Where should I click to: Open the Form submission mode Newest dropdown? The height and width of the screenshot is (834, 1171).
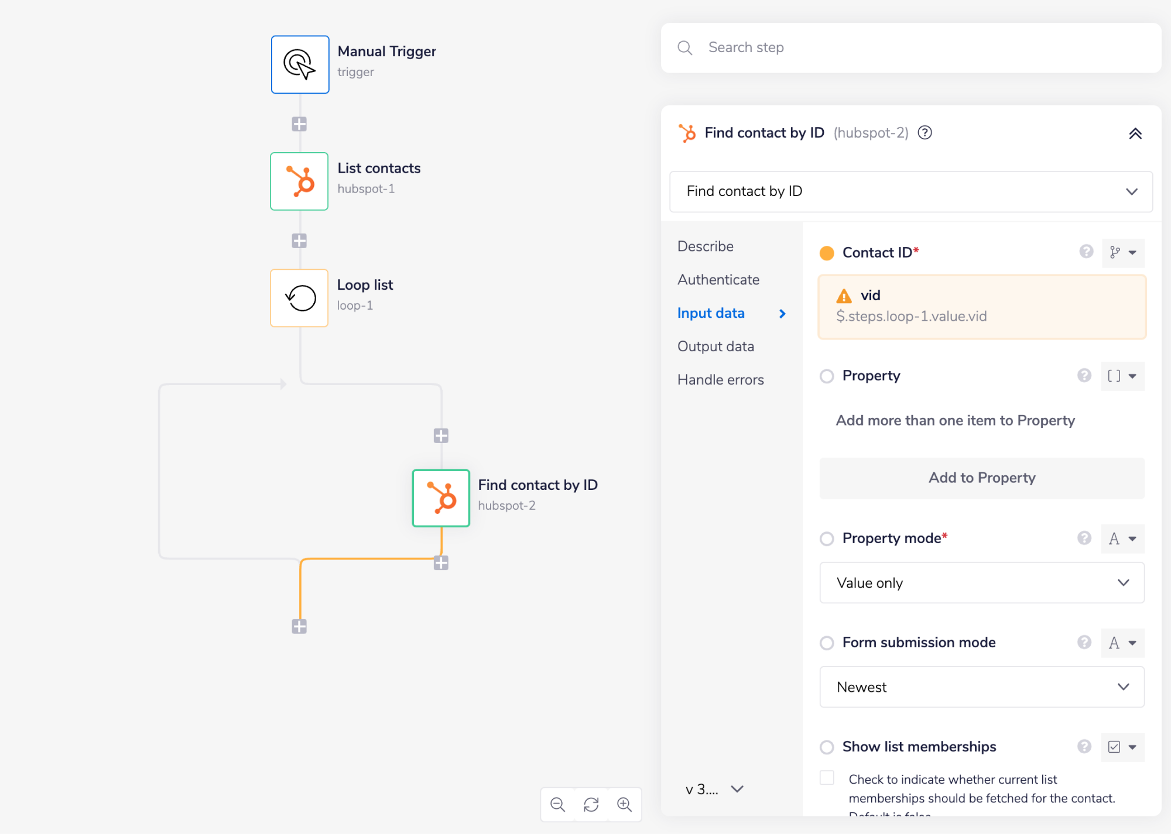point(981,687)
